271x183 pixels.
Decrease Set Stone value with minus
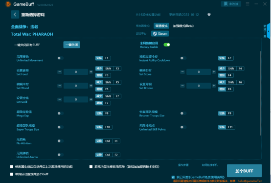pyautogui.click(x=182, y=72)
